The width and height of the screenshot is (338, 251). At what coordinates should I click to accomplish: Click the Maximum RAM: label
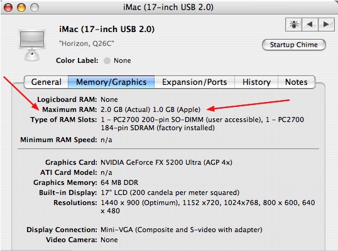pos(69,109)
